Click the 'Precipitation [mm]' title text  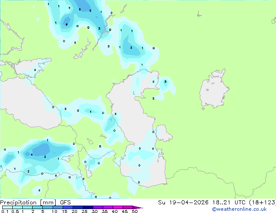[x=28, y=203]
